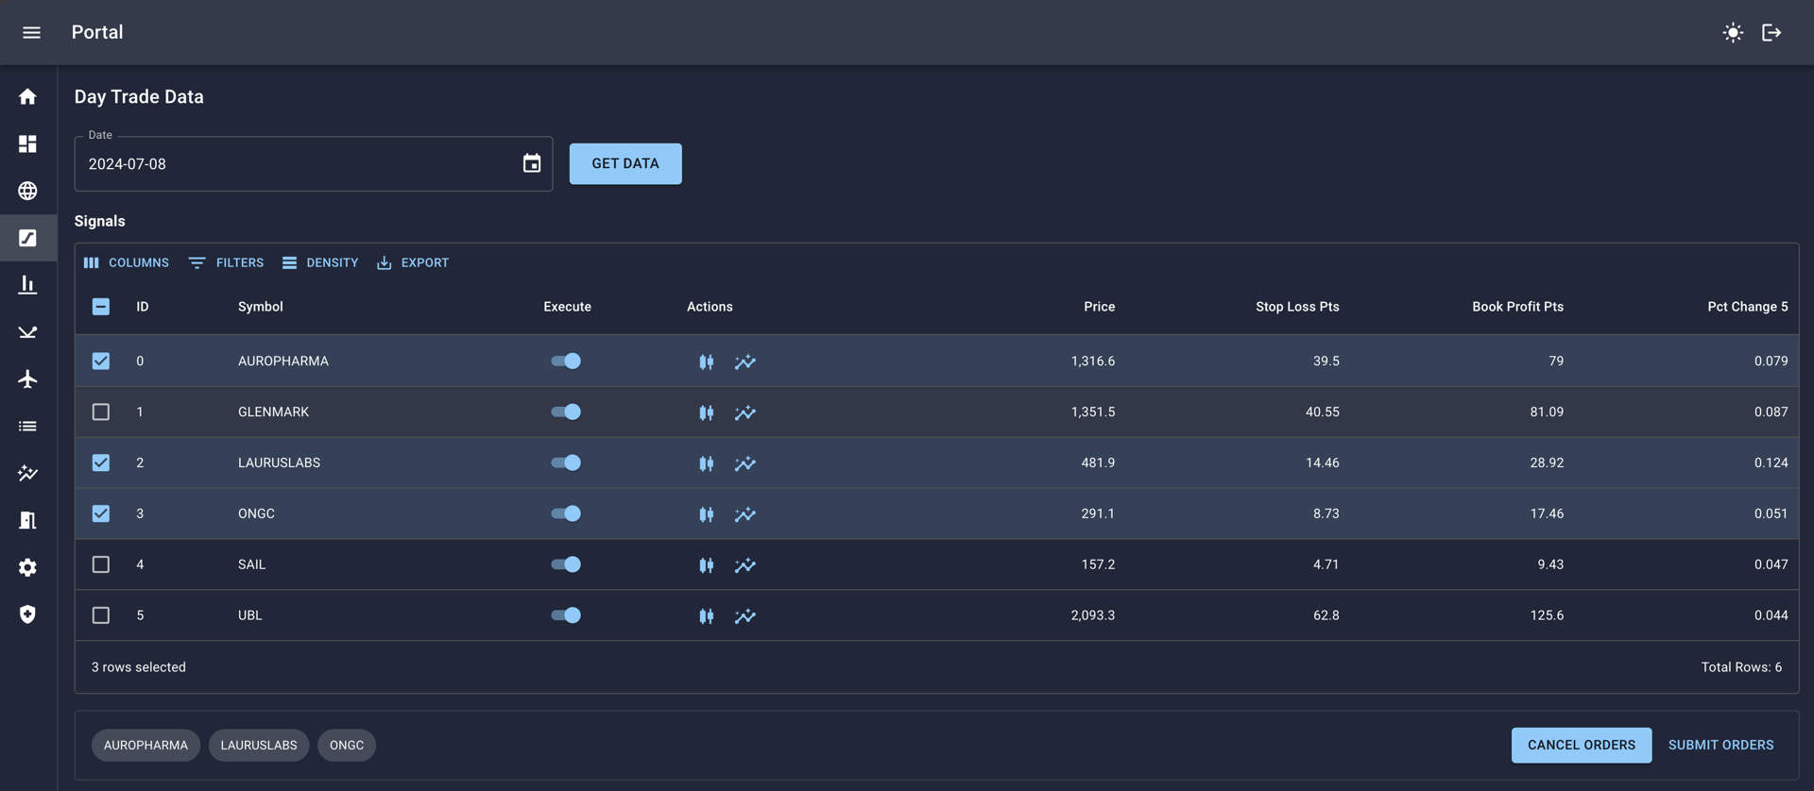
Task: Sort by the Symbol column header
Action: [260, 307]
